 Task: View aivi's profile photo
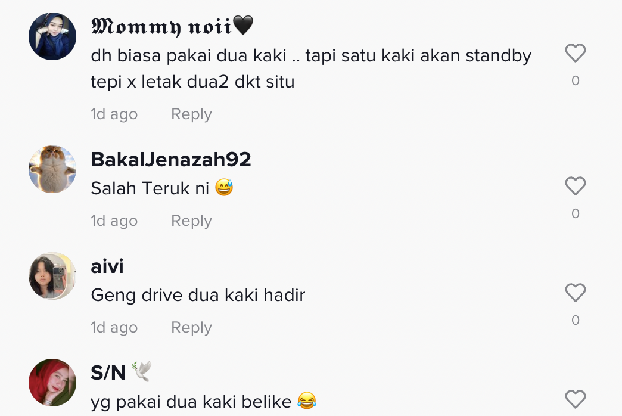[x=52, y=276]
